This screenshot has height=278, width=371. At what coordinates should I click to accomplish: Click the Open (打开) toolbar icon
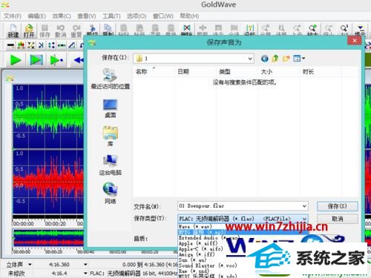(x=29, y=31)
